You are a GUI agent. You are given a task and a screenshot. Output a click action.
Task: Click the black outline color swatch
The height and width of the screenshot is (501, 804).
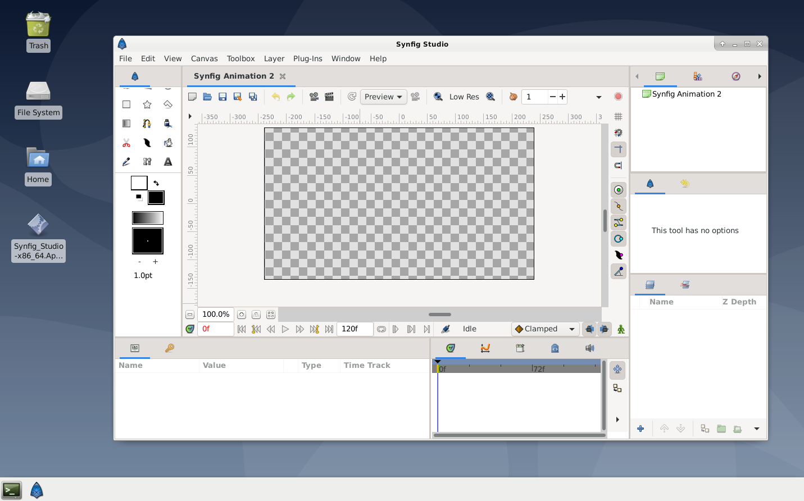coord(156,198)
